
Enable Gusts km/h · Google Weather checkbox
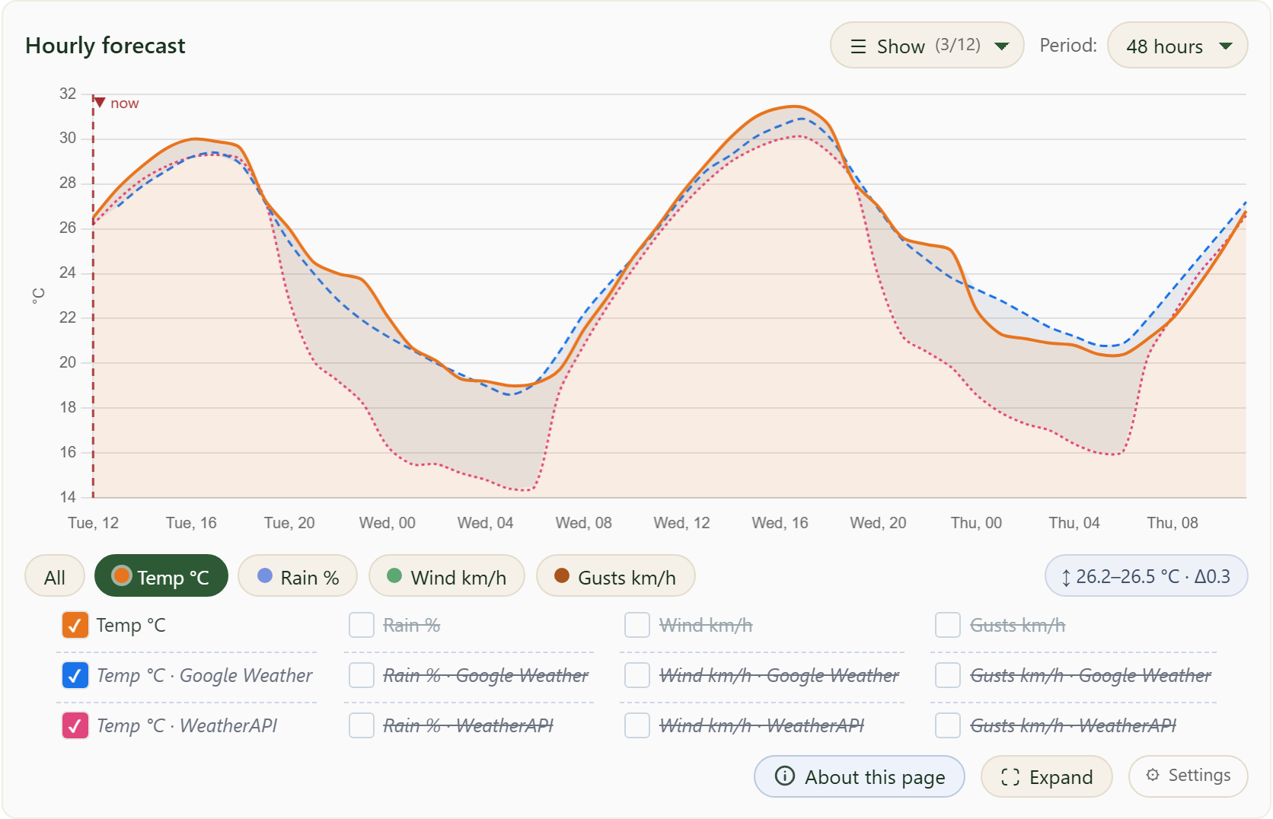point(948,675)
